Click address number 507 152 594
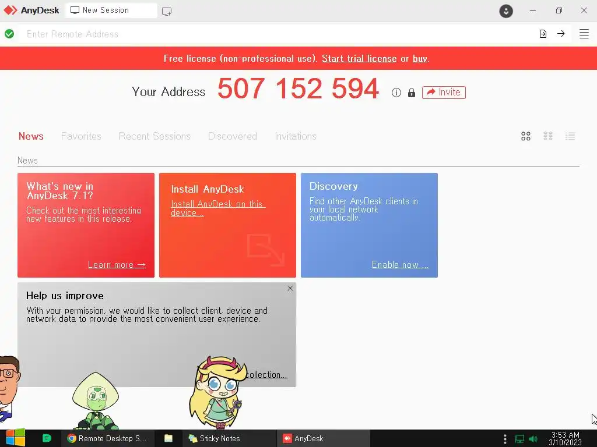The width and height of the screenshot is (597, 447). click(x=298, y=88)
